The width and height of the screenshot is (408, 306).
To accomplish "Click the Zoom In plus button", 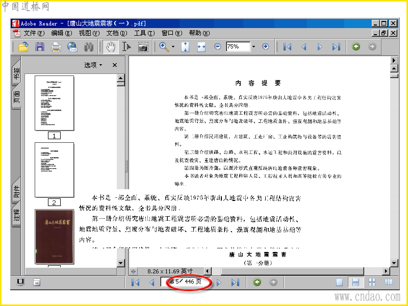I will coord(265,46).
